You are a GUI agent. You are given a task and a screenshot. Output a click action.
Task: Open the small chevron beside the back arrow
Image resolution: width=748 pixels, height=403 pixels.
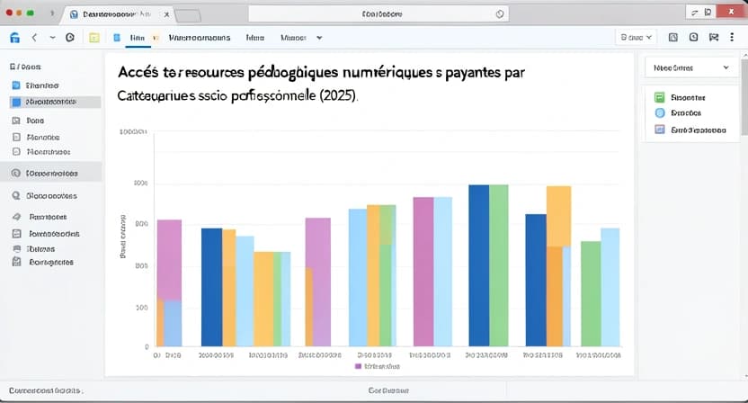click(x=52, y=37)
